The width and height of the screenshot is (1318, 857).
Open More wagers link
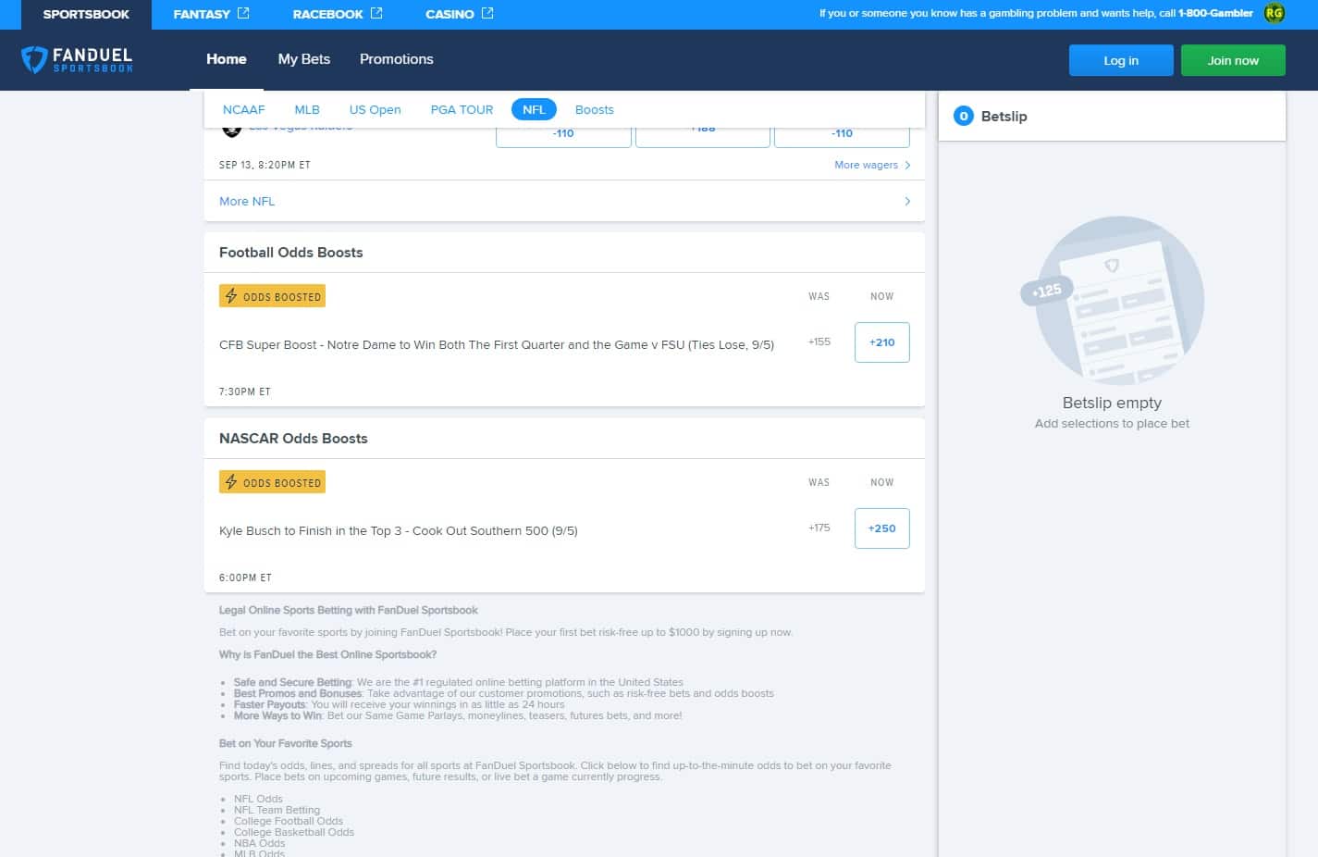866,165
